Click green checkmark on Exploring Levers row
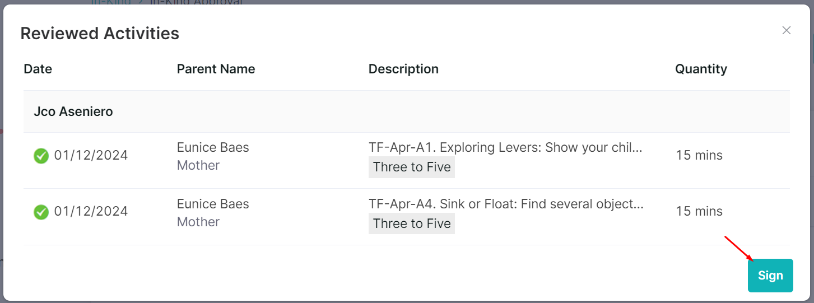The height and width of the screenshot is (303, 814). (41, 156)
